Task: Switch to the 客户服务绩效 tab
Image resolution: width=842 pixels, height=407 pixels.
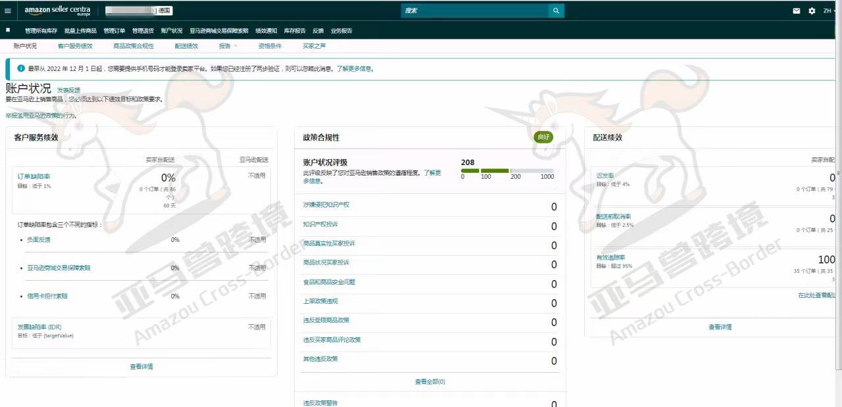Action: coord(75,46)
